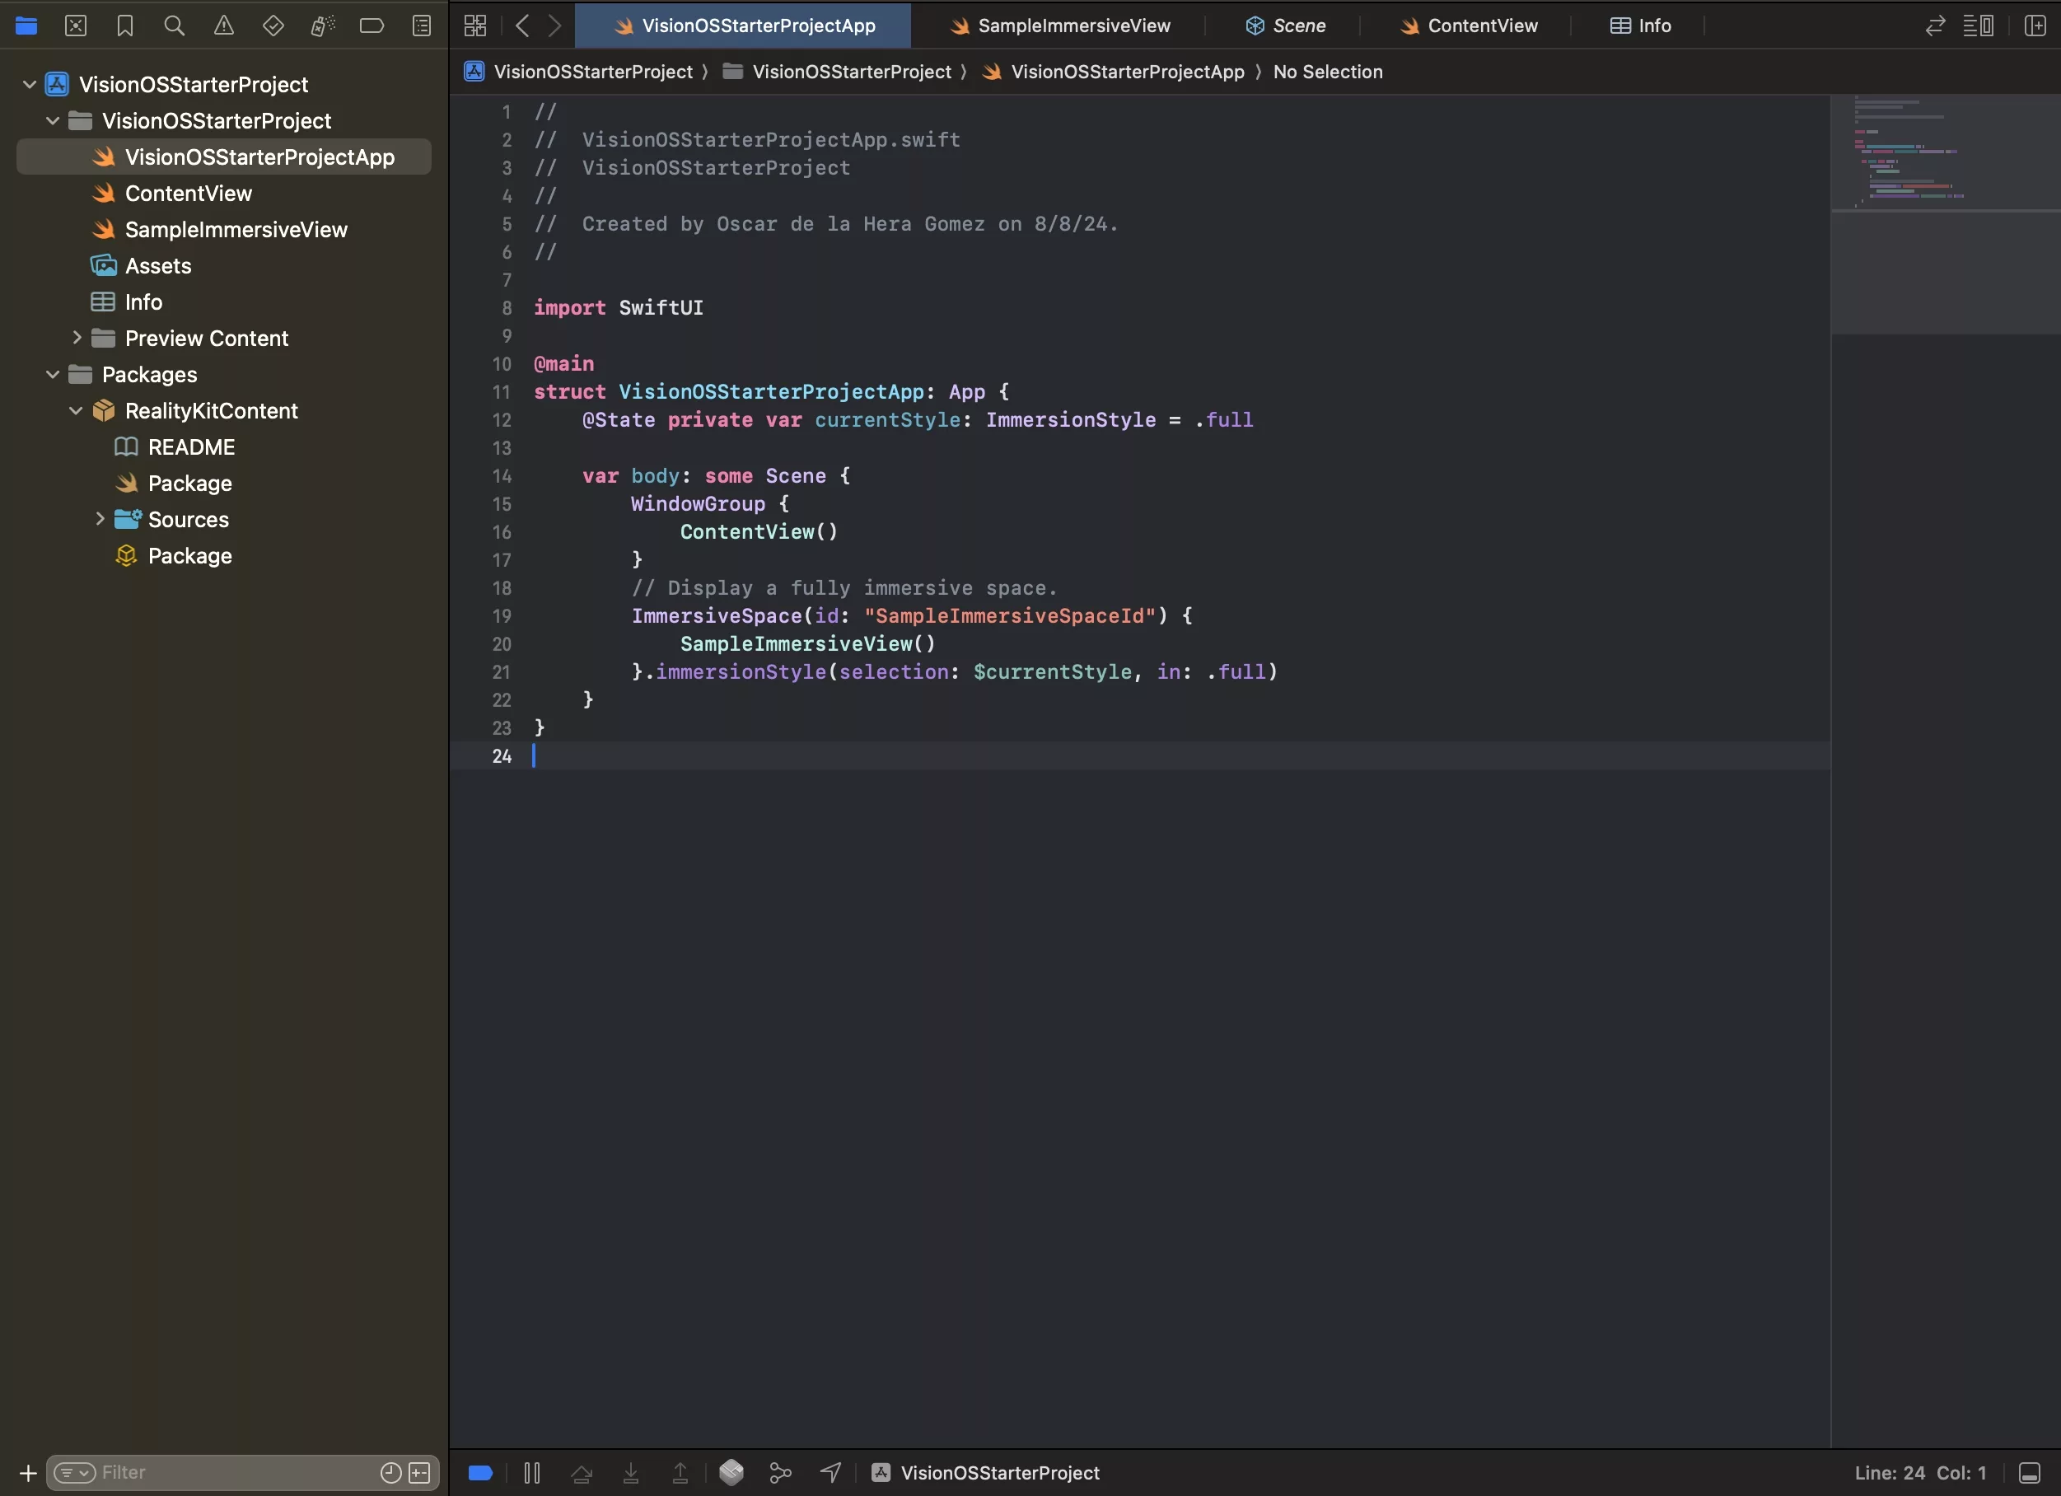
Task: Open the related items grid menu
Action: [475, 26]
